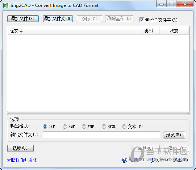Viewport: 196px width, 170px height.
Task: Select the HPGL output format
Action: pos(104,127)
